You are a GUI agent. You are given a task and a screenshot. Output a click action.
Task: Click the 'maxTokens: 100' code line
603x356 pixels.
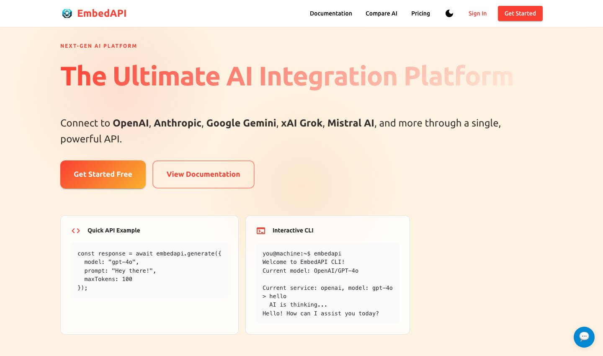(108, 279)
